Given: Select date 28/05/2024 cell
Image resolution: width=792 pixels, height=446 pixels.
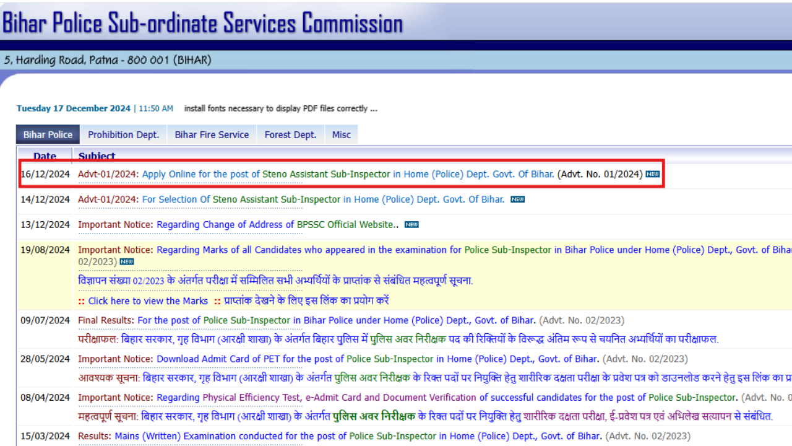Looking at the screenshot, I should click(45, 359).
